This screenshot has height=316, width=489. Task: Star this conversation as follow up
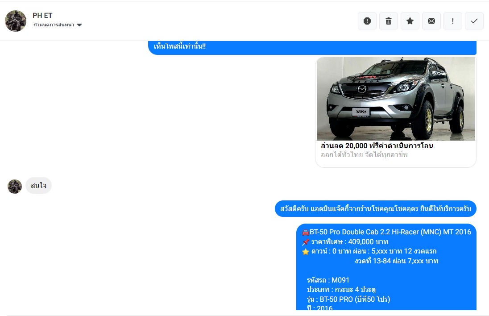410,21
